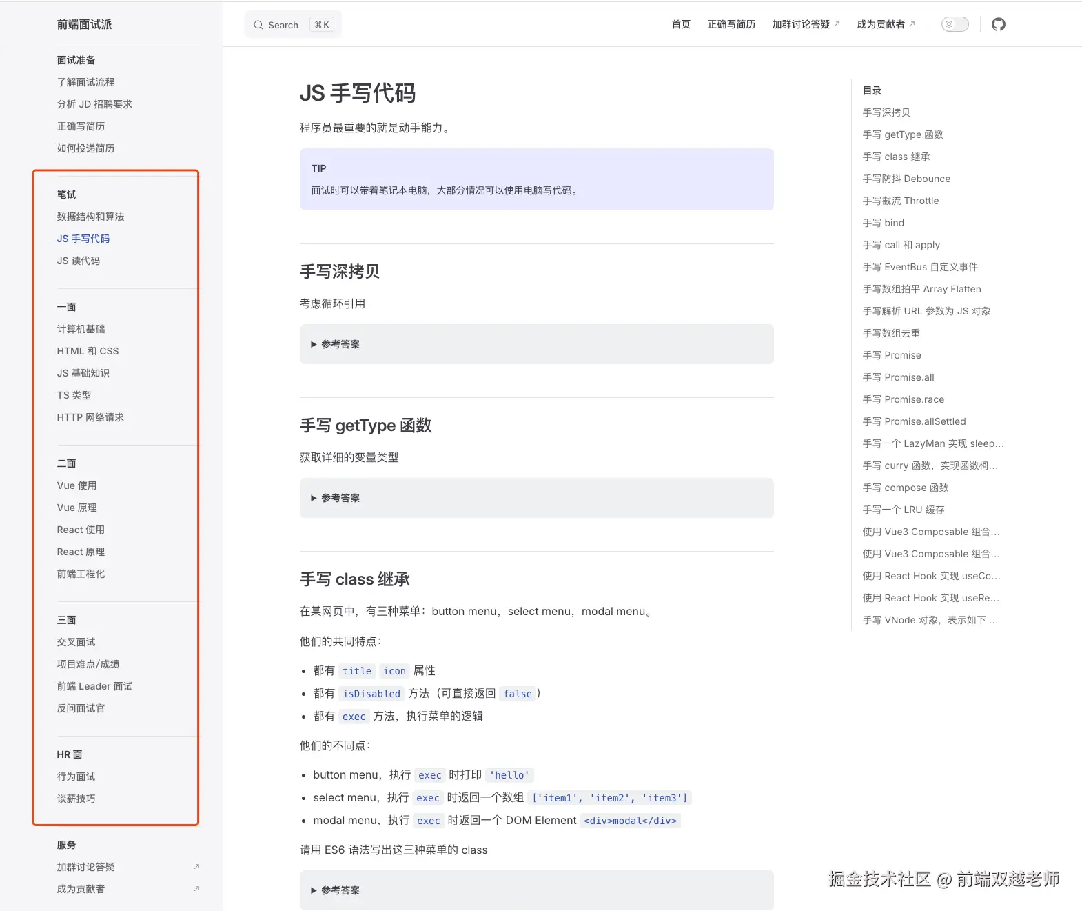
Task: Open React 原理 in sidebar
Action: pyautogui.click(x=81, y=552)
